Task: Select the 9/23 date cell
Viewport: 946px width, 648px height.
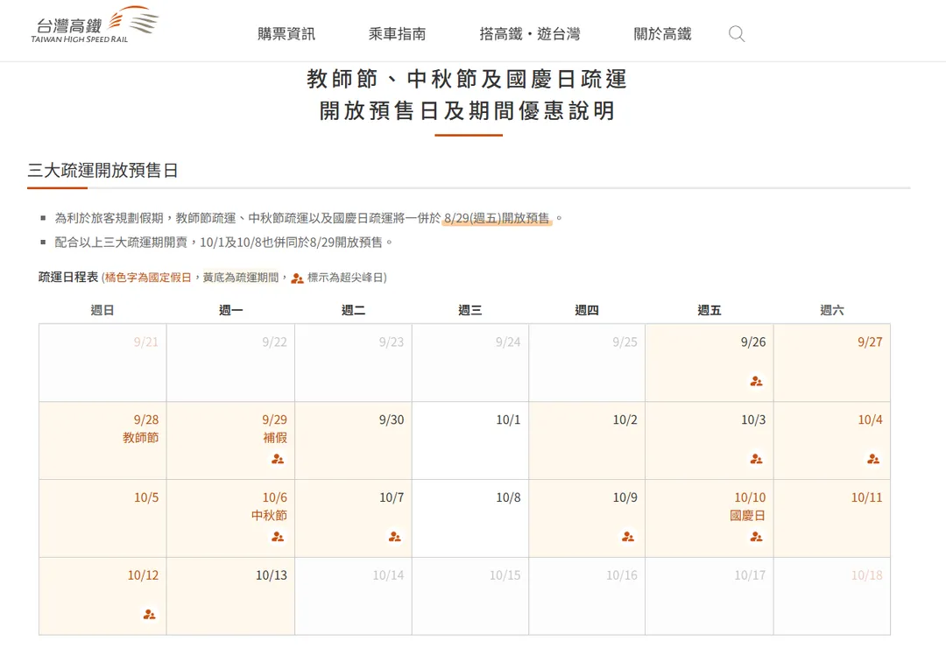Action: (x=354, y=363)
